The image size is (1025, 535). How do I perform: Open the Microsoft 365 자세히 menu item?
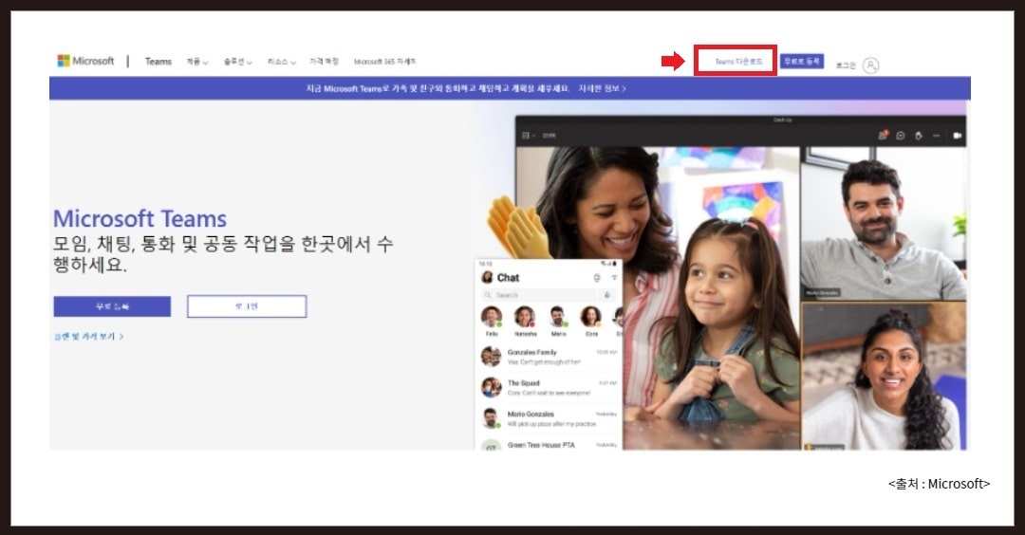point(384,62)
